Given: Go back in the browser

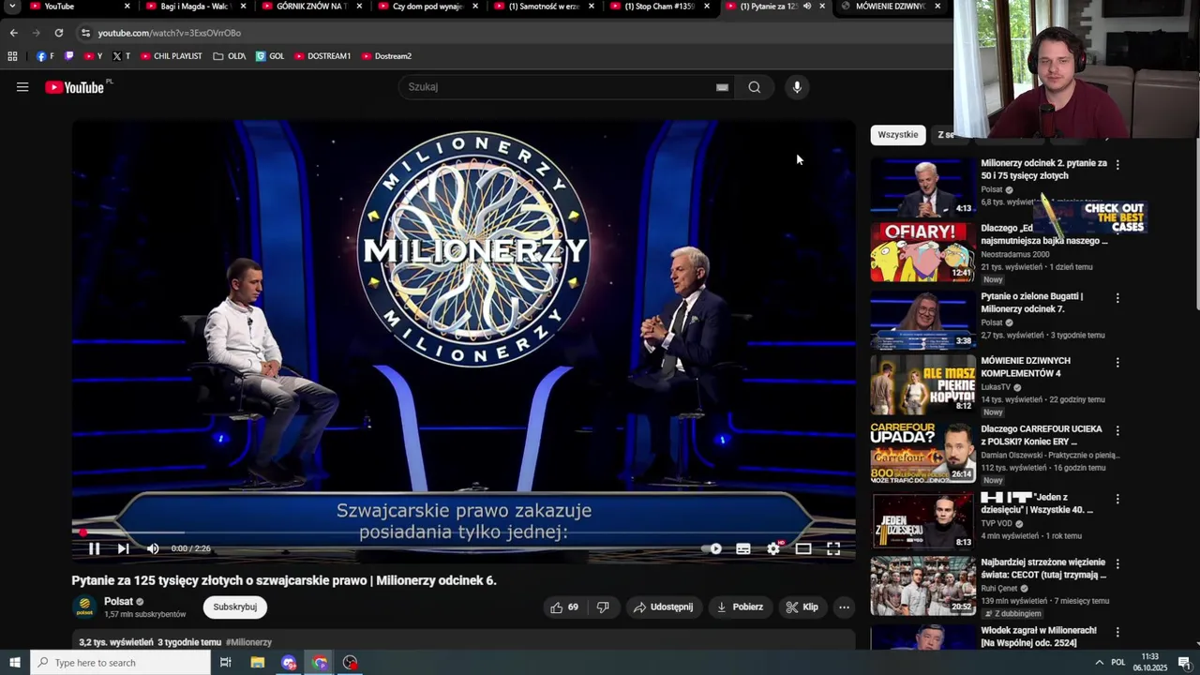Looking at the screenshot, I should [x=13, y=33].
